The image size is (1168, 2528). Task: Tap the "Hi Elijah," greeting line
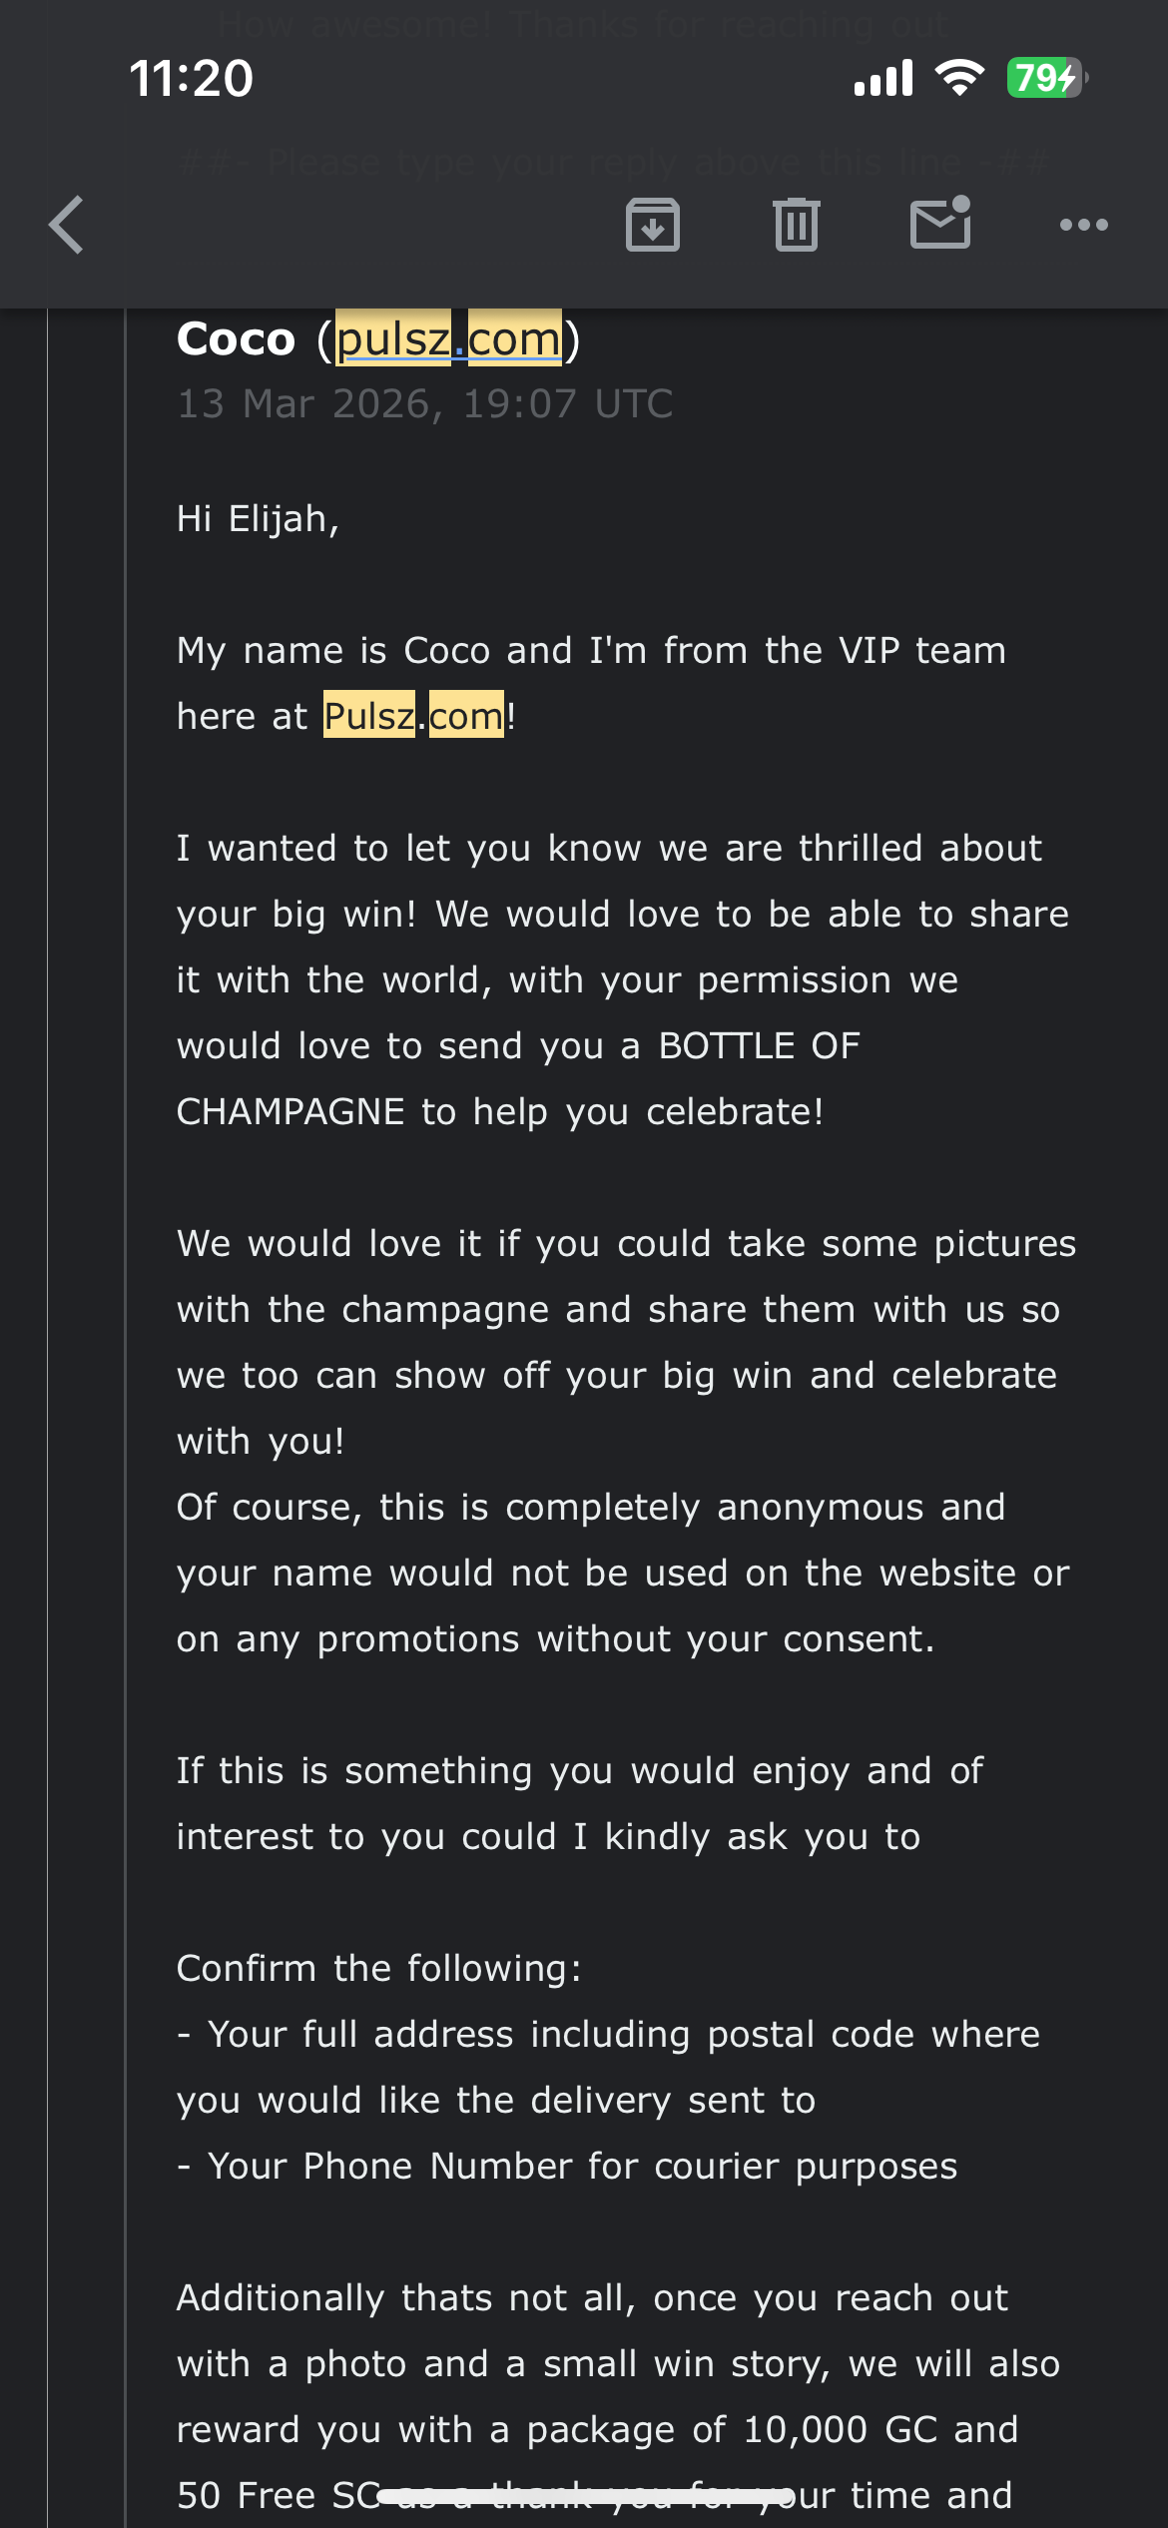[258, 519]
